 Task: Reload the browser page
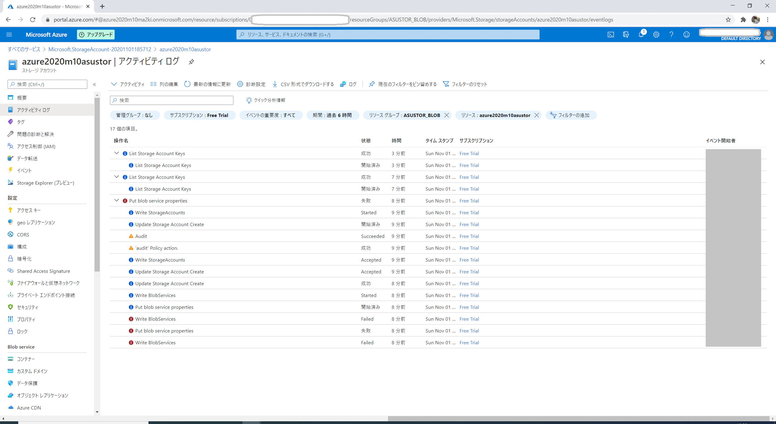[33, 20]
